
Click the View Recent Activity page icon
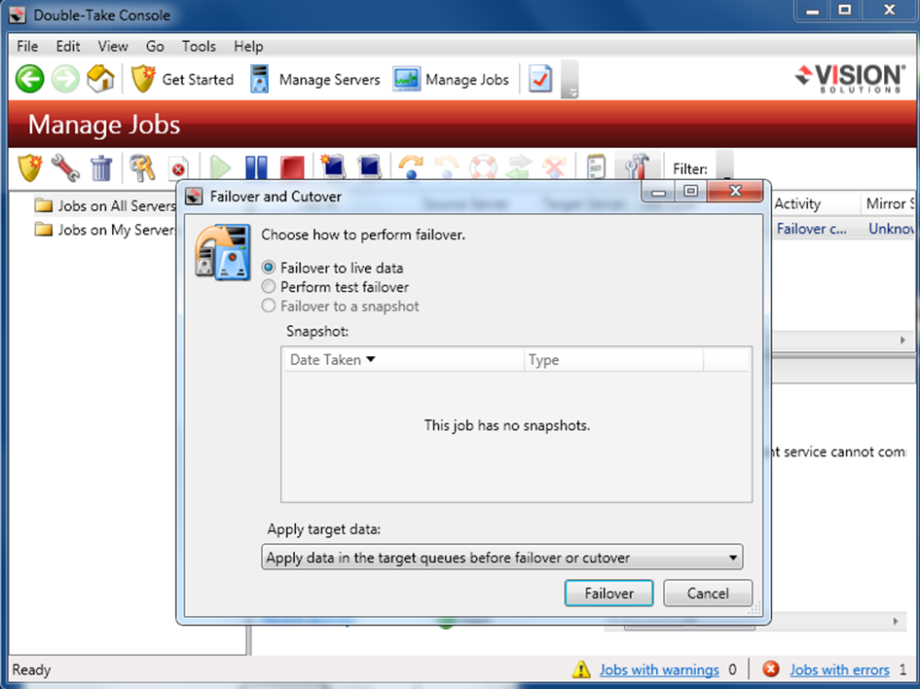coord(177,169)
